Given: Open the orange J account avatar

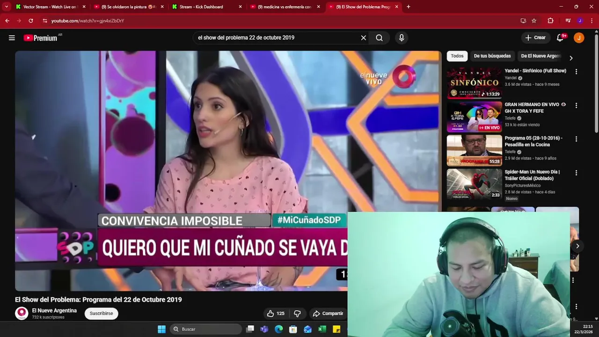Looking at the screenshot, I should coord(579,37).
